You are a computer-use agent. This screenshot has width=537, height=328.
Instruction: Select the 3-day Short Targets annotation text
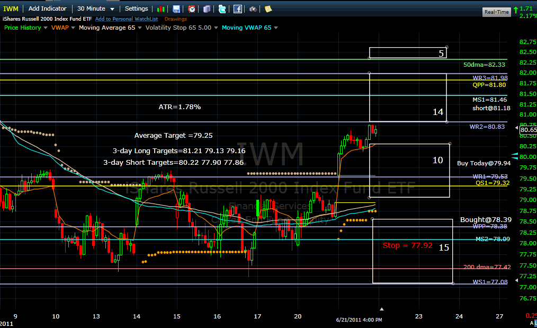pyautogui.click(x=174, y=163)
